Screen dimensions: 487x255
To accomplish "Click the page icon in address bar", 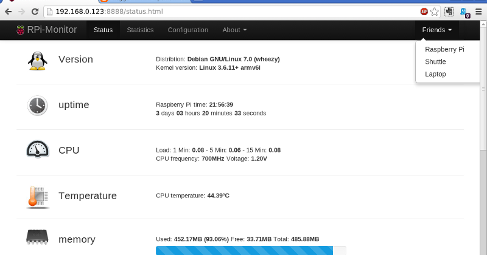I will point(49,12).
